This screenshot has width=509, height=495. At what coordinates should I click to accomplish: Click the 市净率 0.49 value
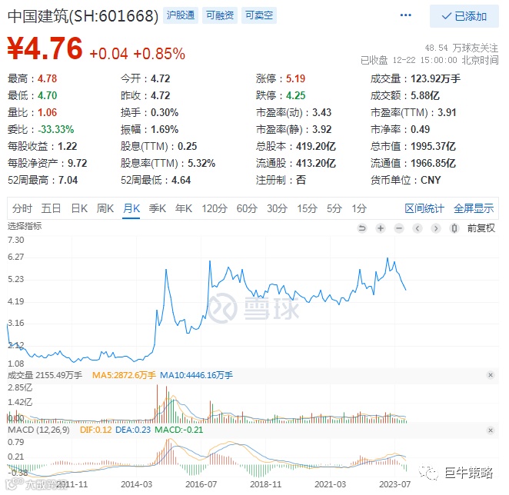click(420, 129)
